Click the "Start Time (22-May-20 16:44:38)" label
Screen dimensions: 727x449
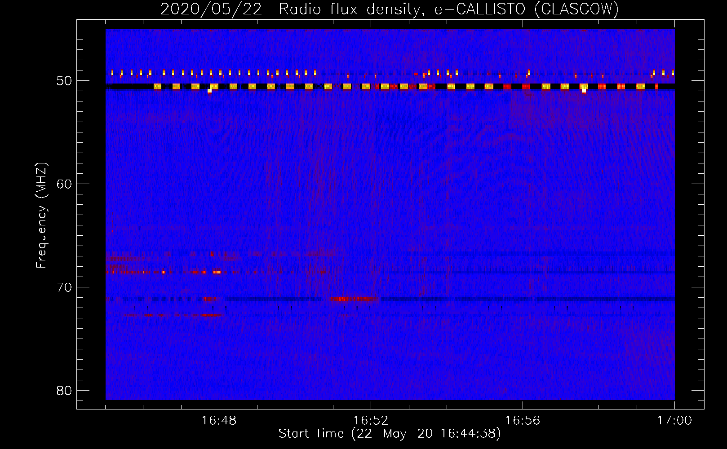click(390, 434)
